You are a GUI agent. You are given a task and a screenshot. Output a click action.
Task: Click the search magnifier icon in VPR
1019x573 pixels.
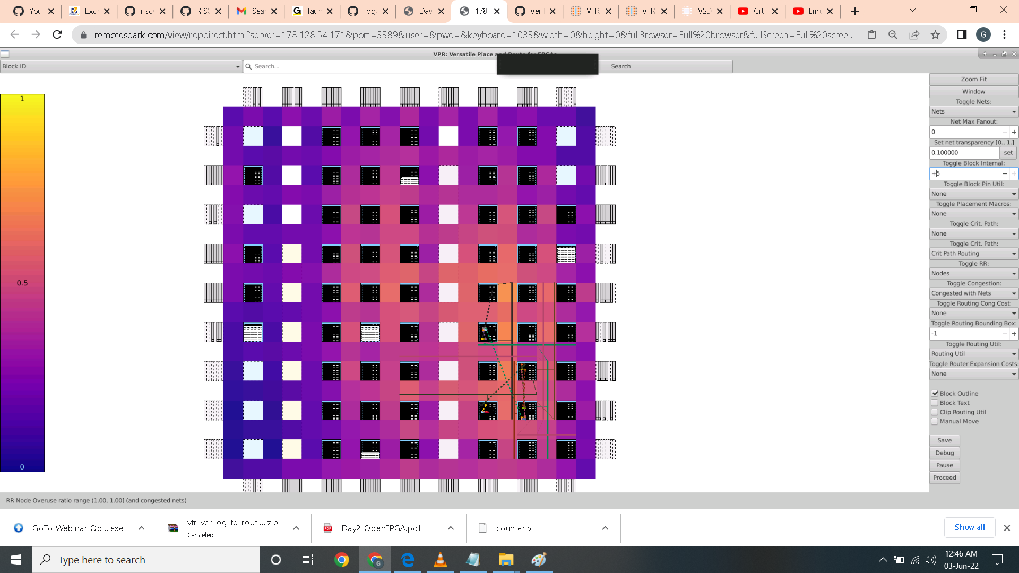coord(248,66)
